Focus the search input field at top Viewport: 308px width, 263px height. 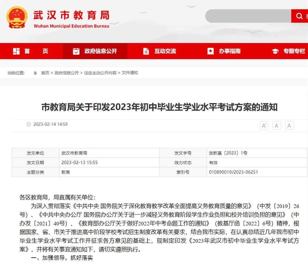[248, 16]
